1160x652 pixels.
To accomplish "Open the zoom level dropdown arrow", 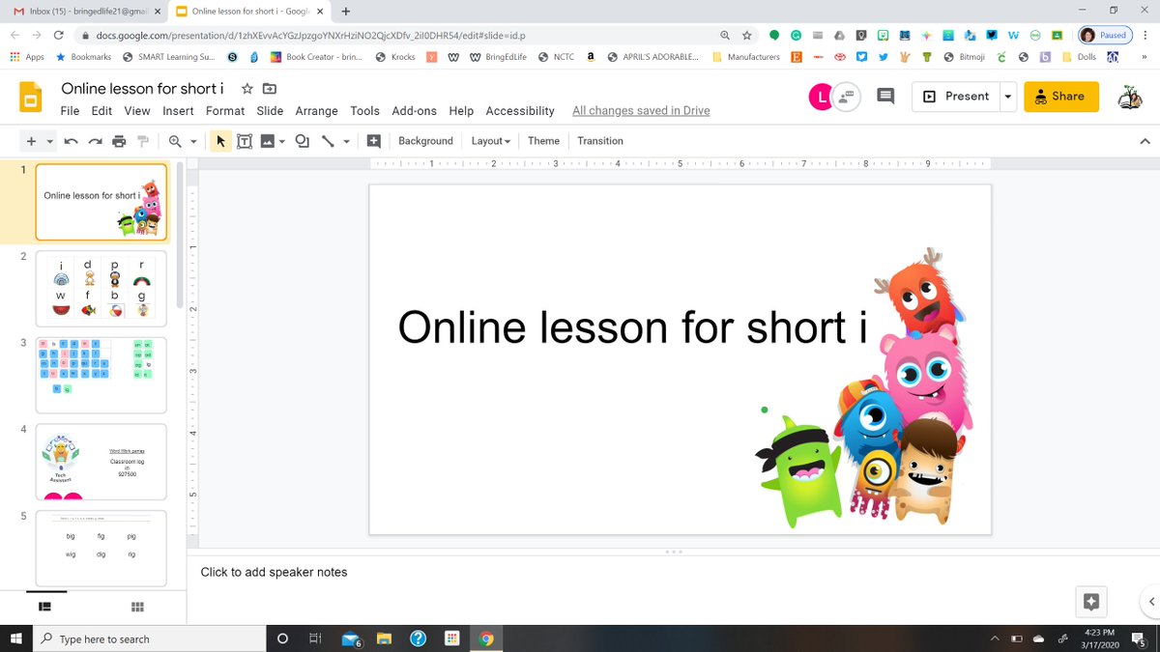I will [193, 141].
